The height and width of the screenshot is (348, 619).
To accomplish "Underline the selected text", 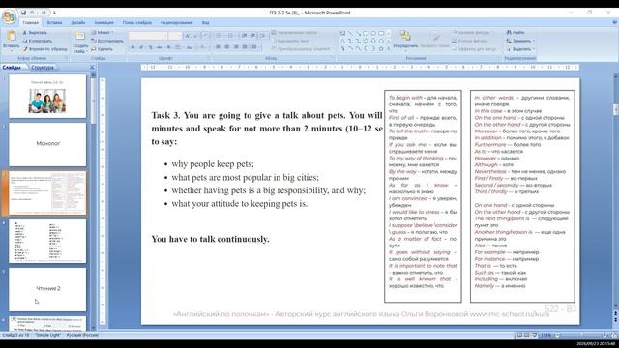I will click(151, 47).
